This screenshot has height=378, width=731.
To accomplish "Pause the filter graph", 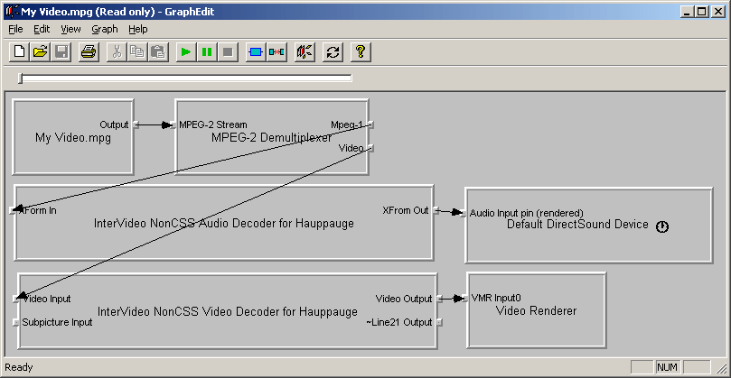I will click(x=207, y=51).
